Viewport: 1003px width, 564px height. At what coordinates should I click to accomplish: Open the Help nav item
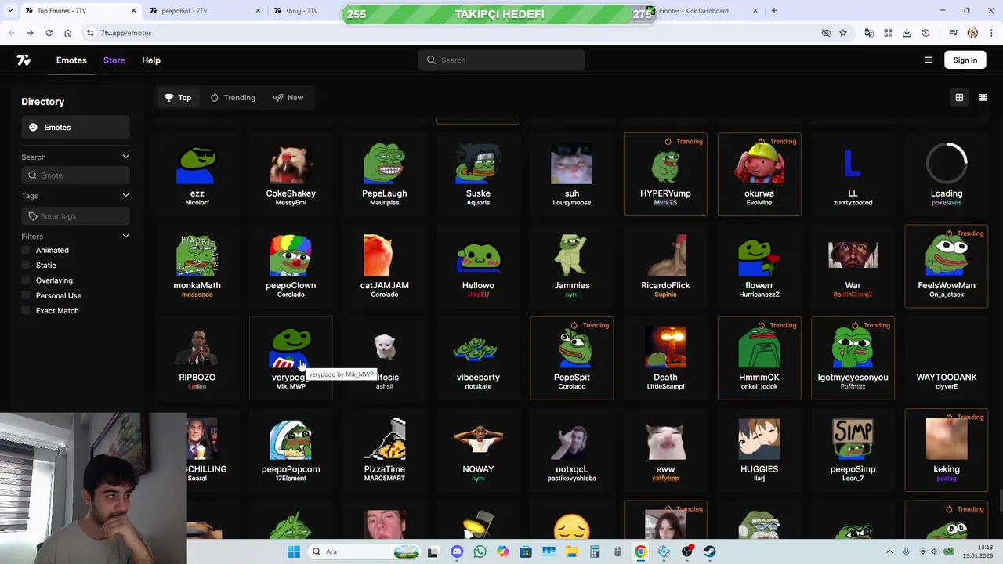(151, 60)
